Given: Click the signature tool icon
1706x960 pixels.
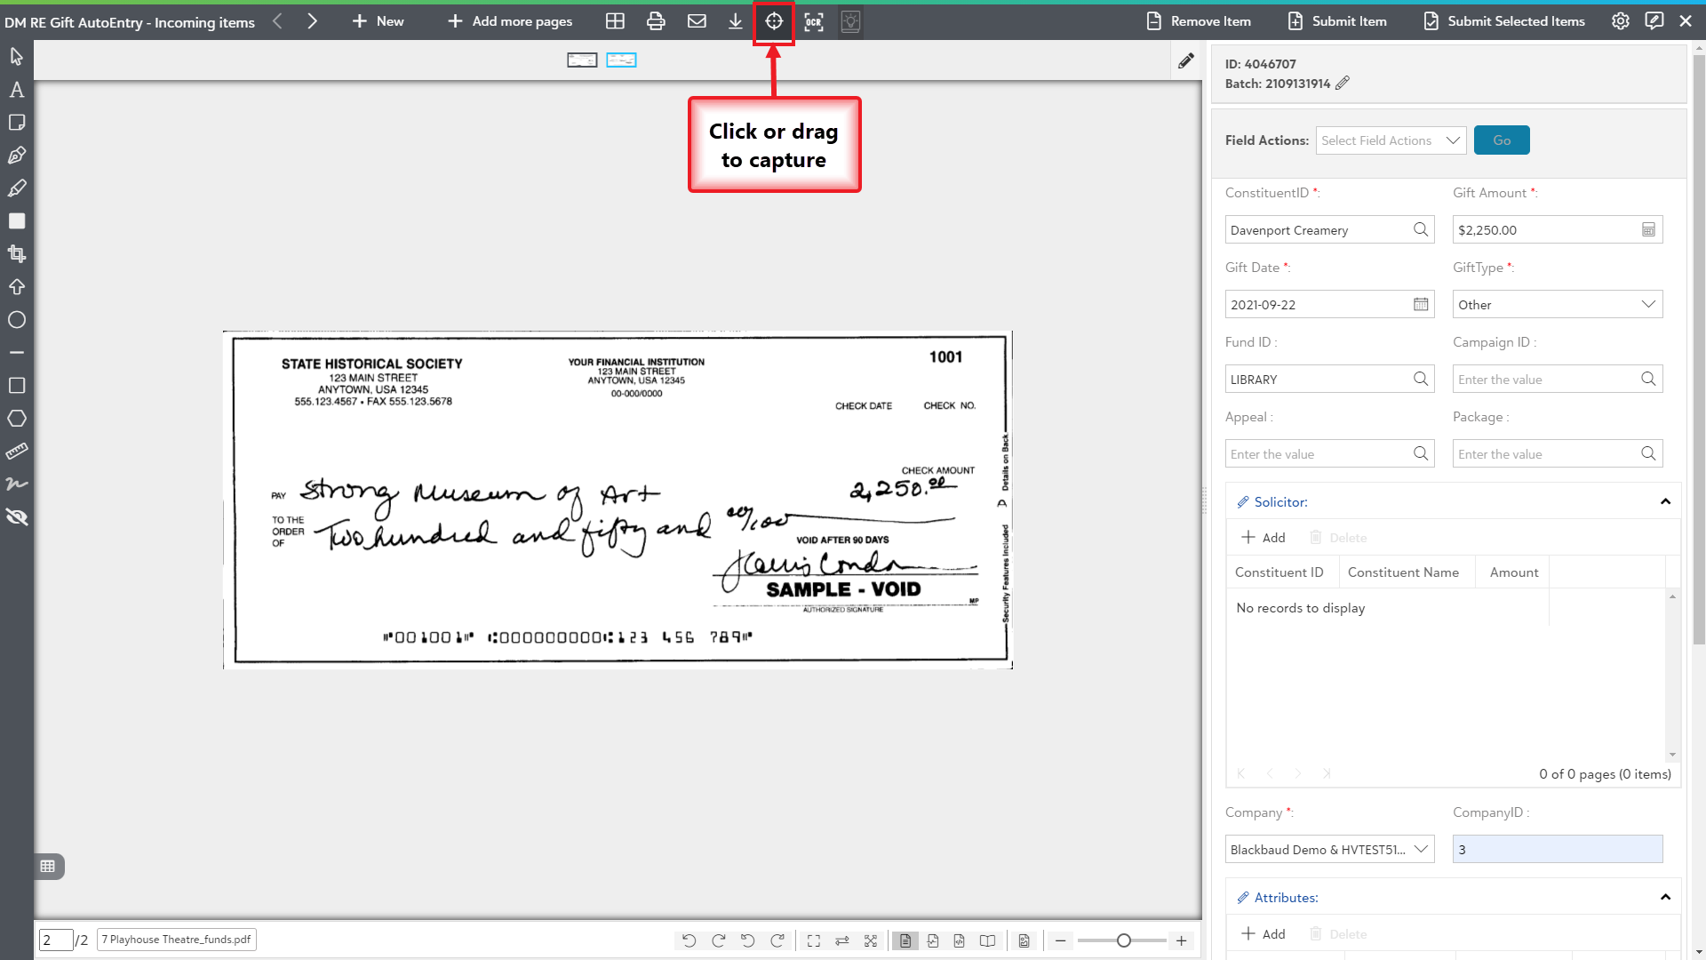Looking at the screenshot, I should pos(17,484).
